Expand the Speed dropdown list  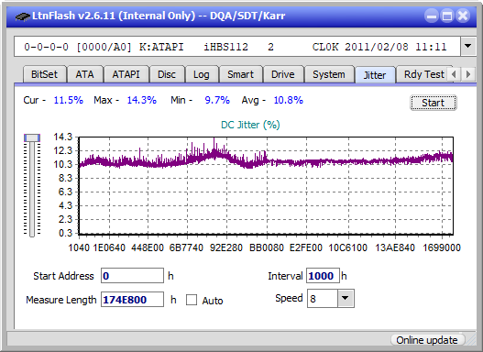coord(346,298)
